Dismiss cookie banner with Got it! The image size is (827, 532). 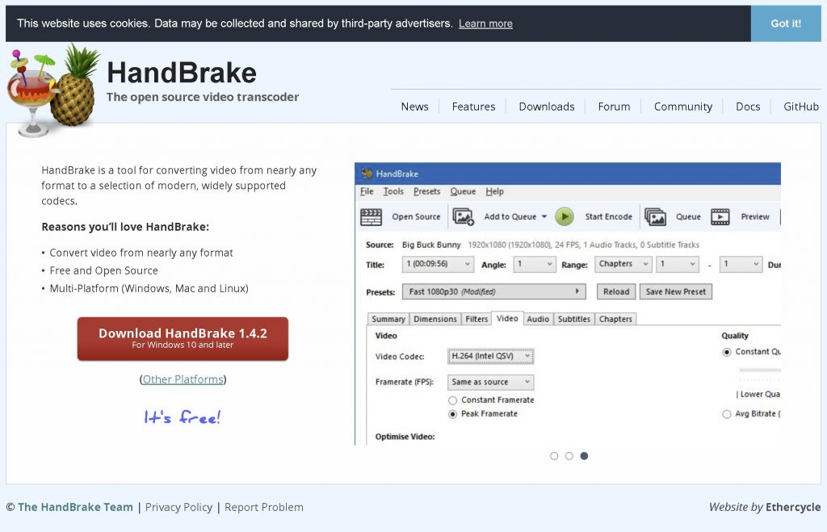pyautogui.click(x=785, y=23)
